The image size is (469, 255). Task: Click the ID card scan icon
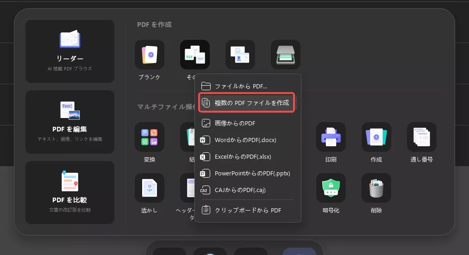[x=240, y=55]
